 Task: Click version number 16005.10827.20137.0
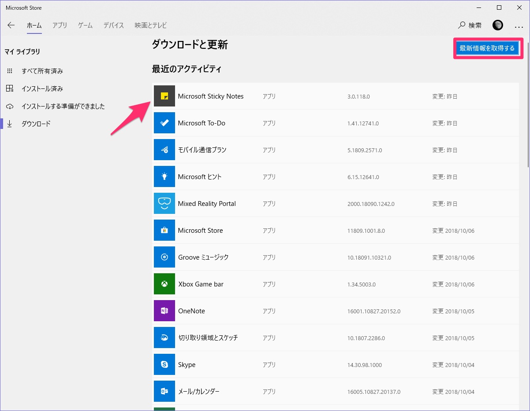point(374,392)
